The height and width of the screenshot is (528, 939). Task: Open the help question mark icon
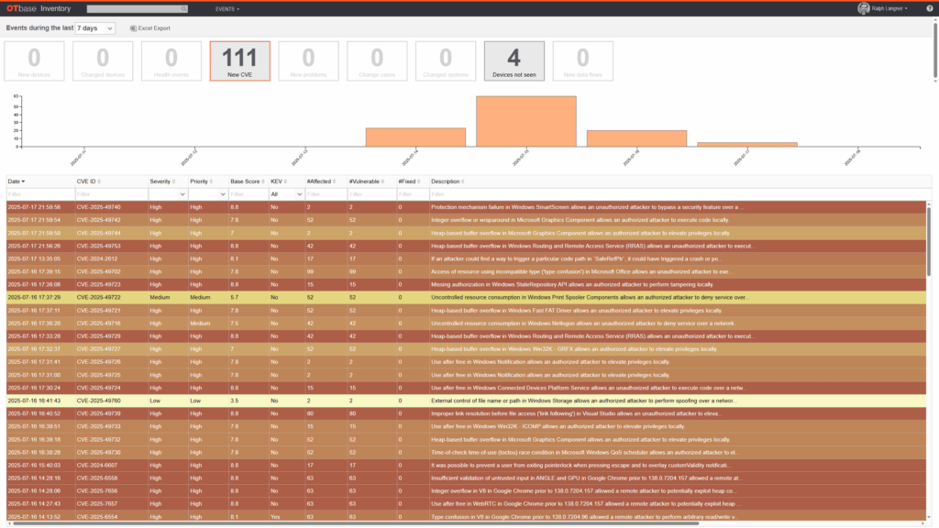[x=929, y=8]
